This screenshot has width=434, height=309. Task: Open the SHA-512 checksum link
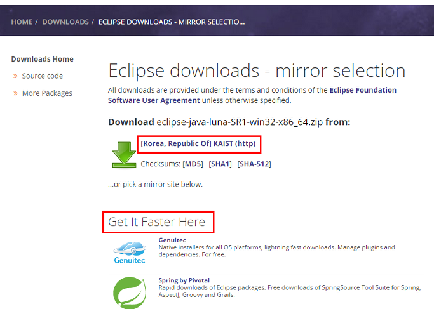(254, 164)
